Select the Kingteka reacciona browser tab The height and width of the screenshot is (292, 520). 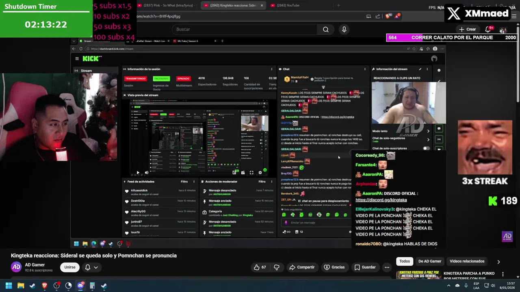point(233,5)
